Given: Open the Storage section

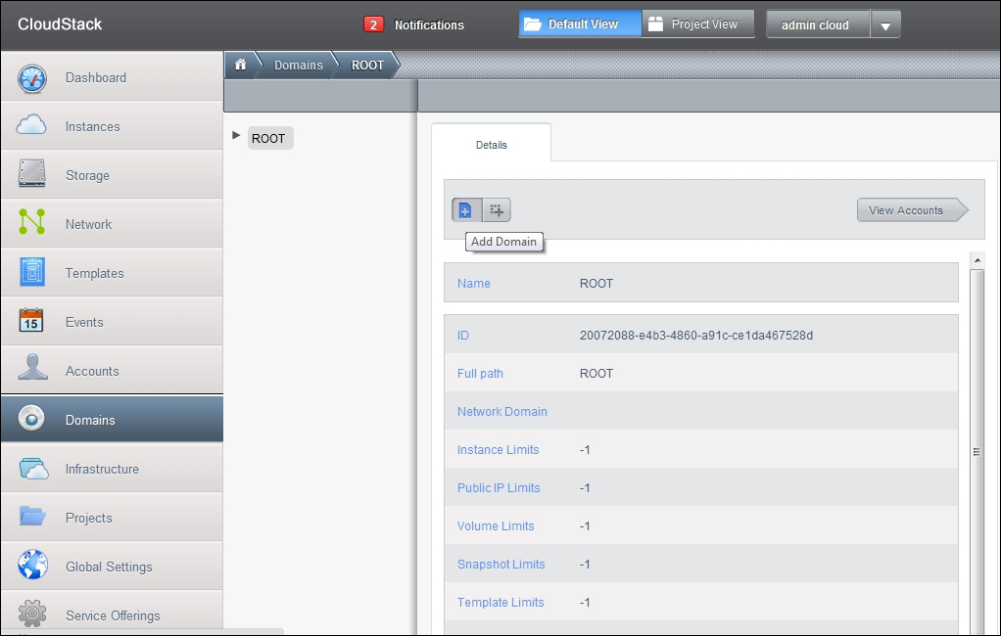Looking at the screenshot, I should (87, 175).
